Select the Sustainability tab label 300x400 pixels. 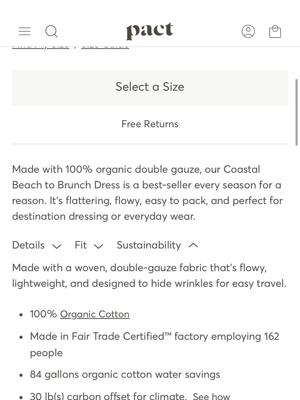pos(149,245)
